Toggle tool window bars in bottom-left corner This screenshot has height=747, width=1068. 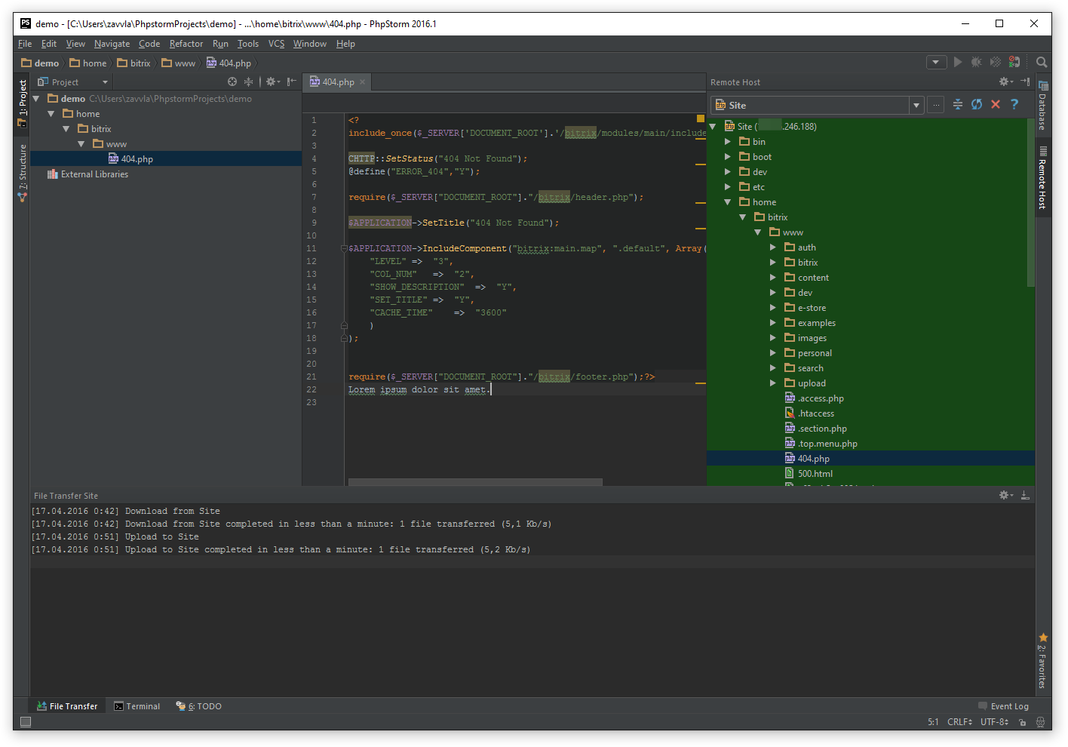[26, 722]
